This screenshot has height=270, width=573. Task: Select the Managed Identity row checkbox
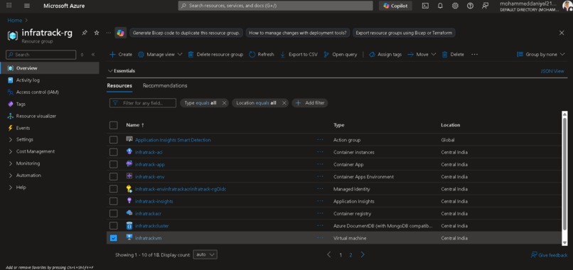click(114, 189)
